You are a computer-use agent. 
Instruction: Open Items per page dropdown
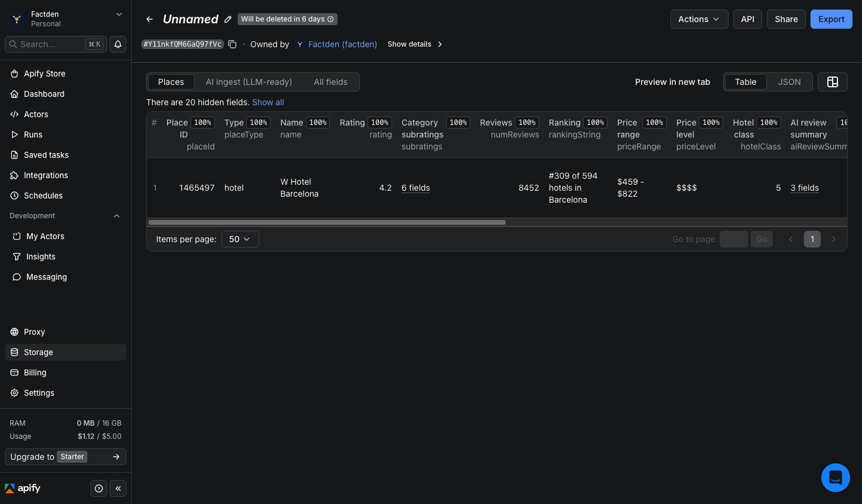(x=240, y=239)
